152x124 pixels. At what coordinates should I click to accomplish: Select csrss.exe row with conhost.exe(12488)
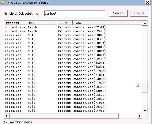click(73, 59)
